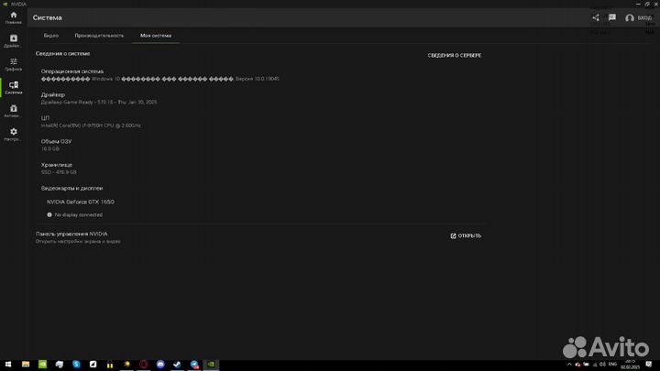Click the NVIDIA app in taskbar
The width and height of the screenshot is (660, 371).
pyautogui.click(x=210, y=364)
